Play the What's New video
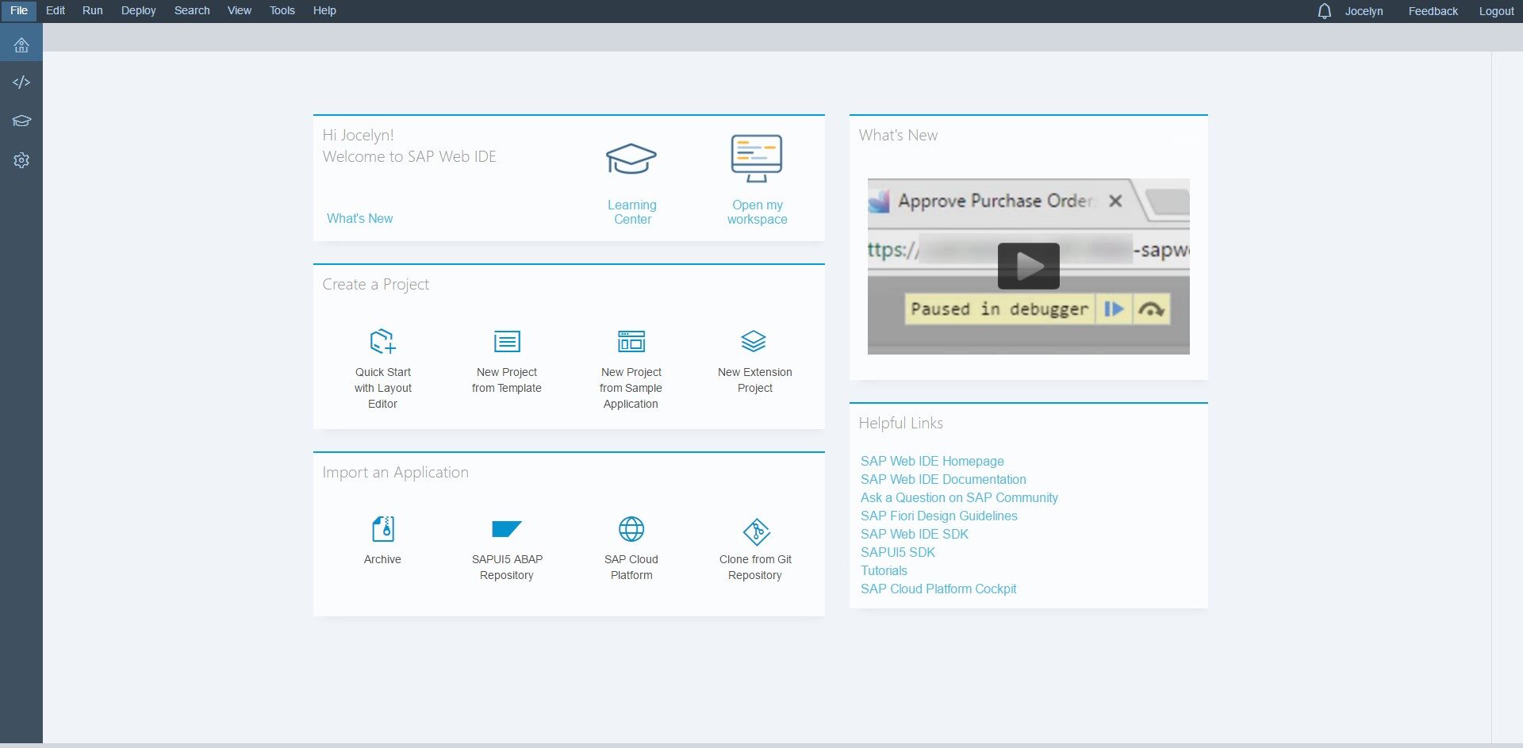1523x748 pixels. tap(1028, 266)
